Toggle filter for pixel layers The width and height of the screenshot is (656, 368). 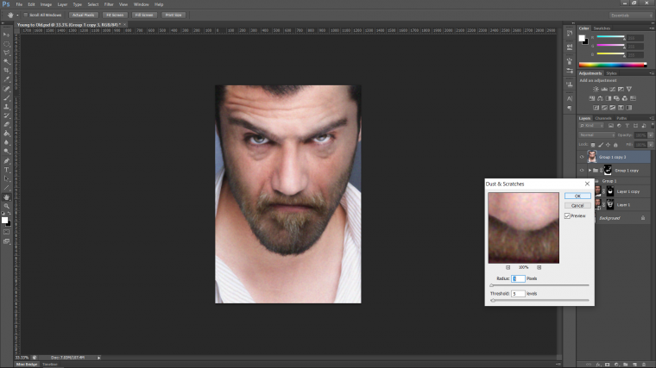[x=611, y=126]
